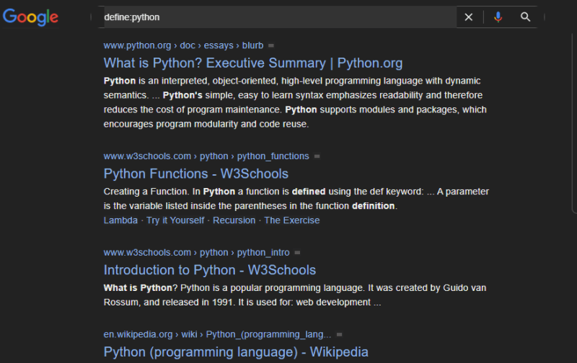This screenshot has width=577, height=363.
Task: Follow The Exercise sitelink
Action: coord(292,220)
